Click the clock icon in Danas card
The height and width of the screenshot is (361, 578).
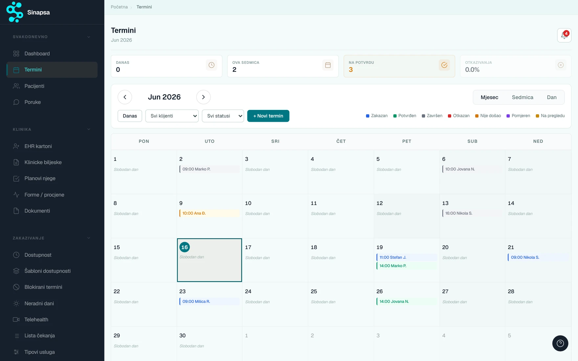tap(211, 65)
